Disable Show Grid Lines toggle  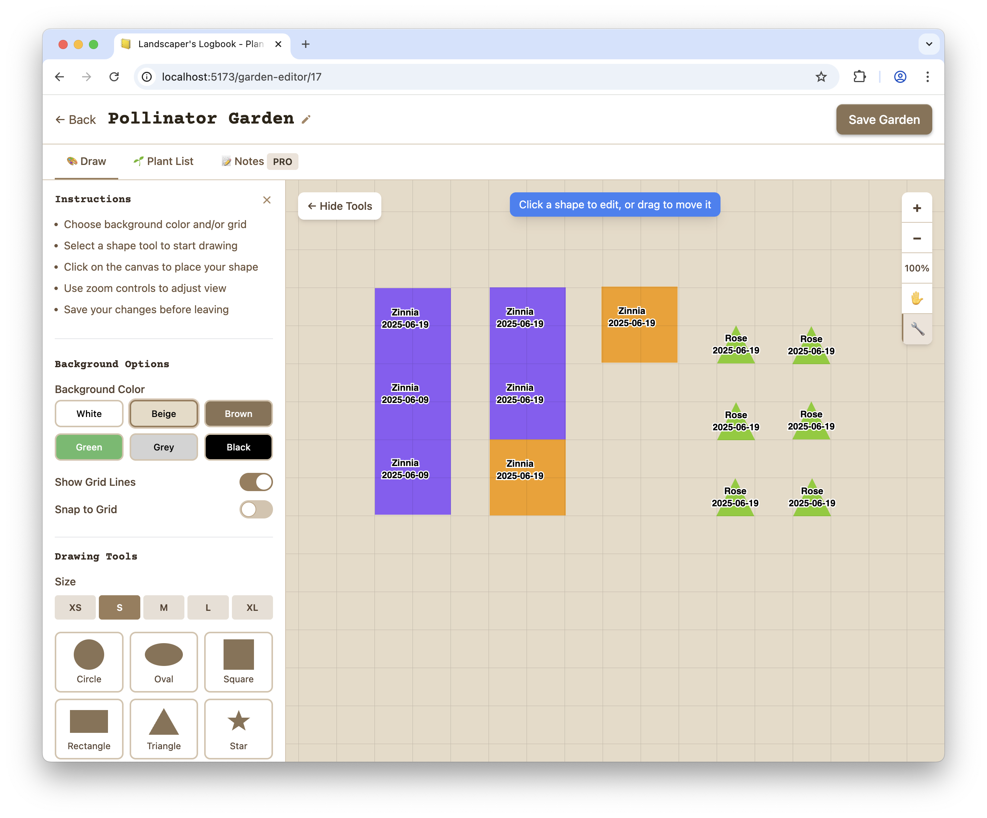[255, 482]
